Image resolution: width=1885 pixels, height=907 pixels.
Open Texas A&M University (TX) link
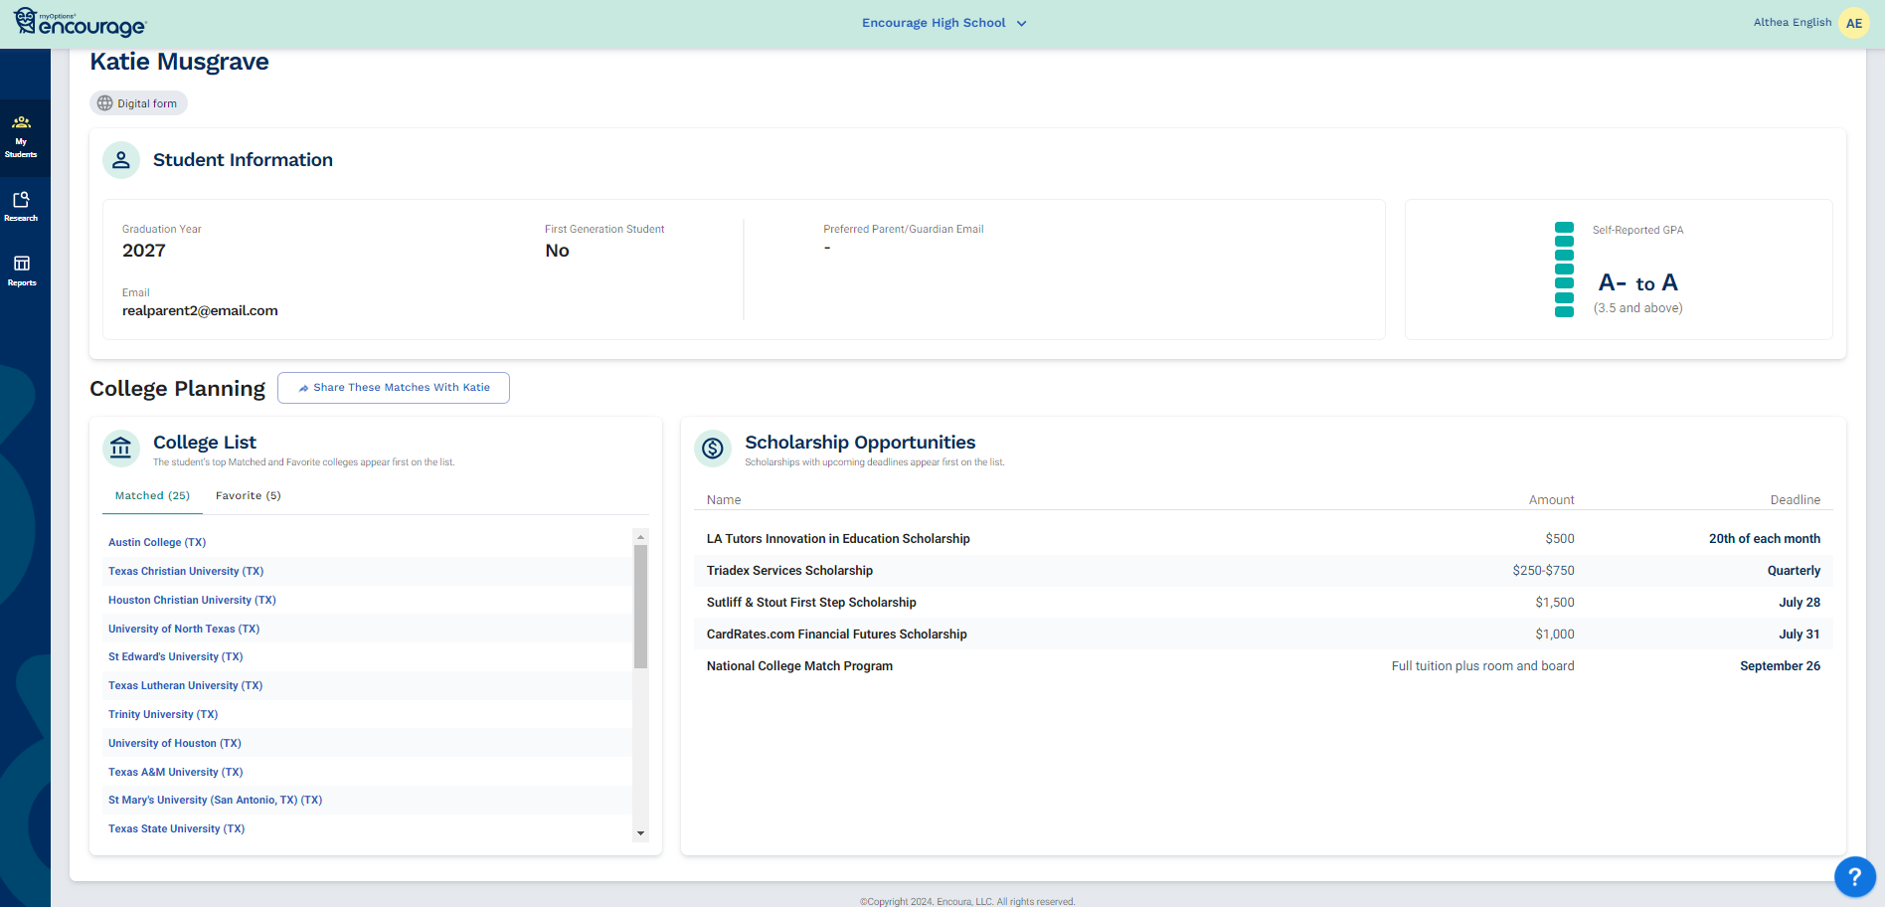(175, 773)
